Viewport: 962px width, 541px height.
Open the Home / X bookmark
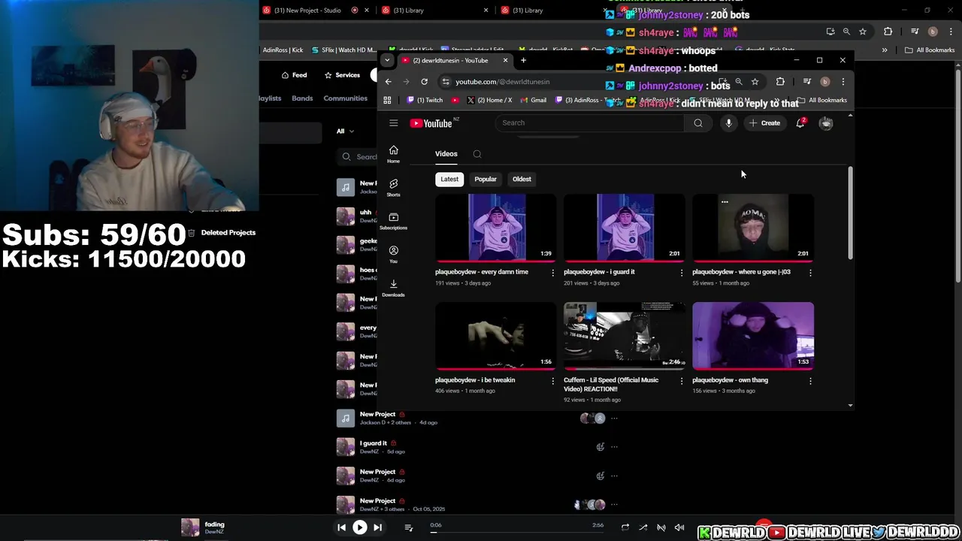(x=489, y=100)
